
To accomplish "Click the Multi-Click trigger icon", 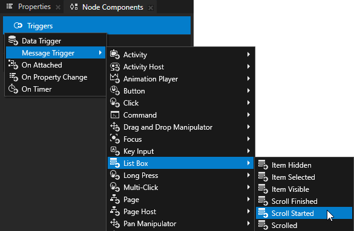I will point(115,187).
